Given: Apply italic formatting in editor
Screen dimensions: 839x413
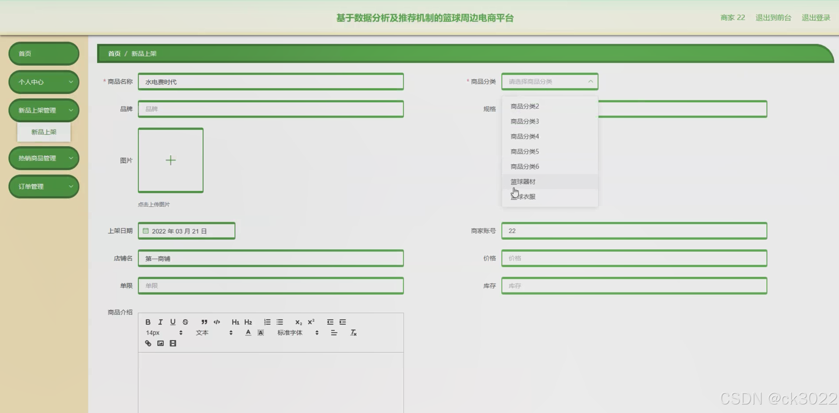Looking at the screenshot, I should tap(160, 322).
